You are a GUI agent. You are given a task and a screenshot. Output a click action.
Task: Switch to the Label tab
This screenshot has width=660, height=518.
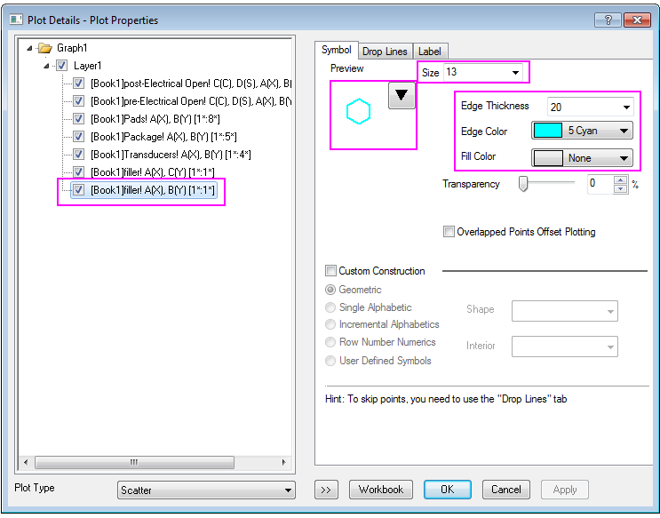[x=429, y=52]
